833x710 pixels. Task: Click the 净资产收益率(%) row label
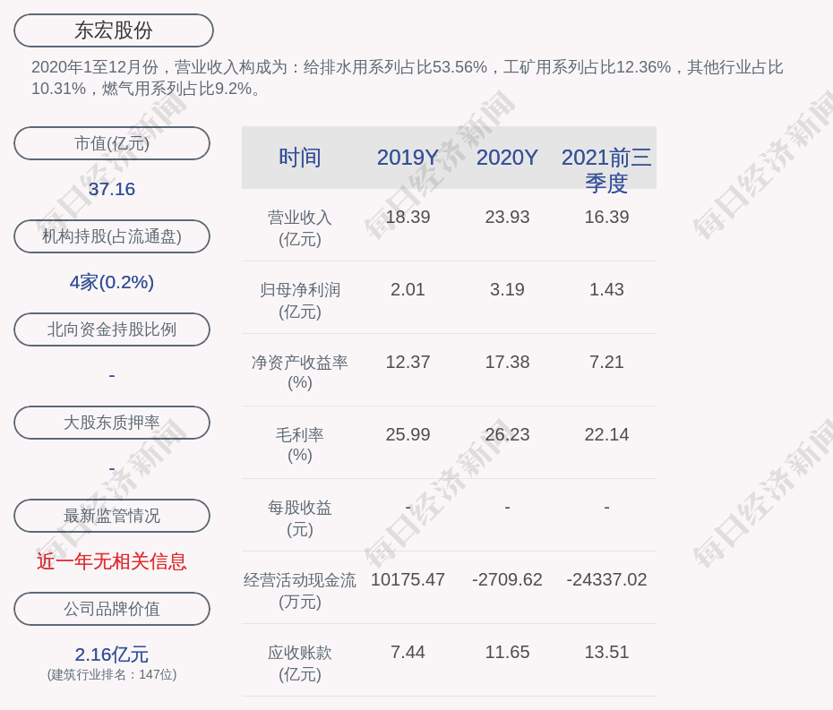point(300,372)
